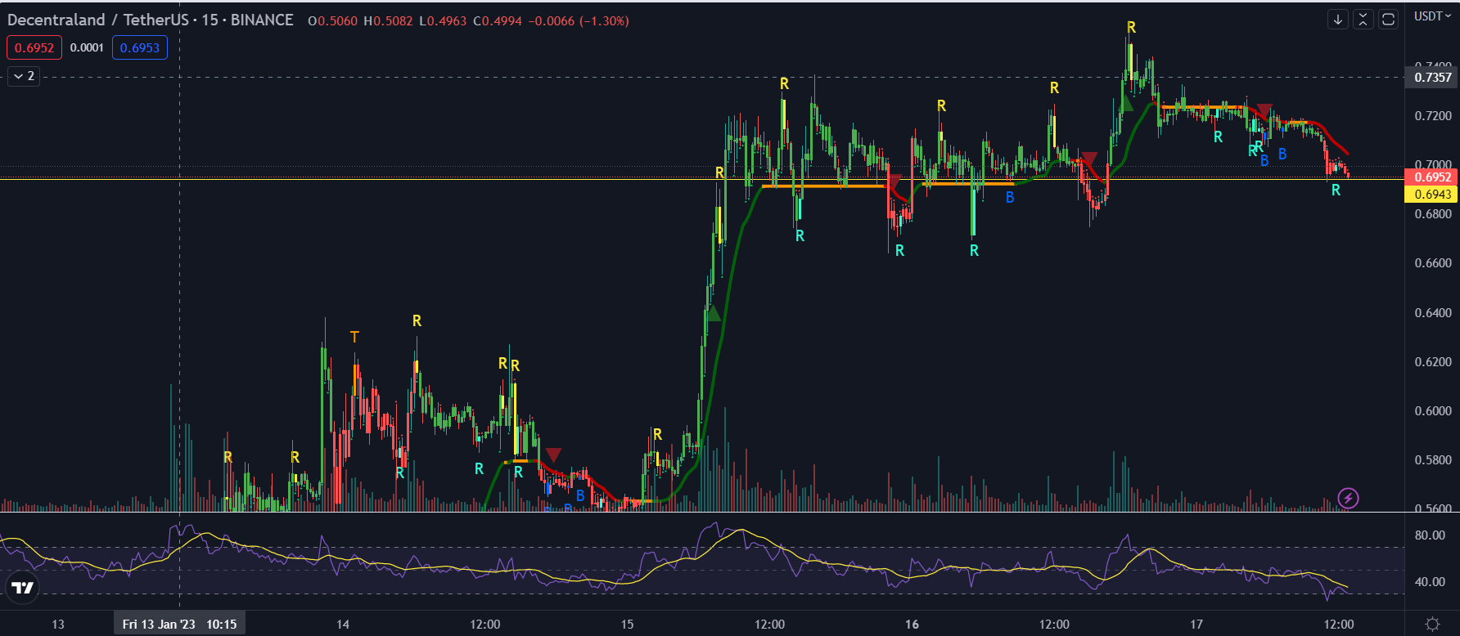
Task: Maximize the chart pane
Action: click(1389, 20)
